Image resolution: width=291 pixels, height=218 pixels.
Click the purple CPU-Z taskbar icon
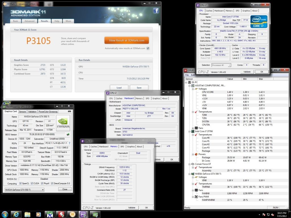84,215
